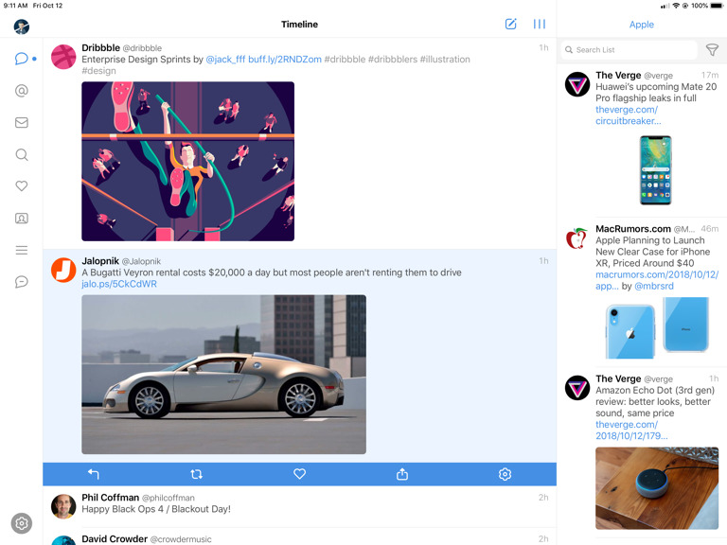Open Phil Coffman's avatar
Viewport: 727px width, 545px height.
click(x=63, y=506)
